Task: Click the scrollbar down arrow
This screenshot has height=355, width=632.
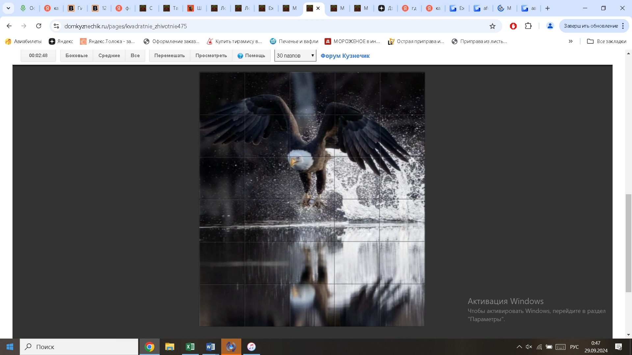Action: tap(628, 335)
